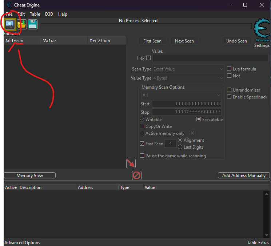The image size is (271, 246).
Task: Click the Value input field
Action: point(210,58)
